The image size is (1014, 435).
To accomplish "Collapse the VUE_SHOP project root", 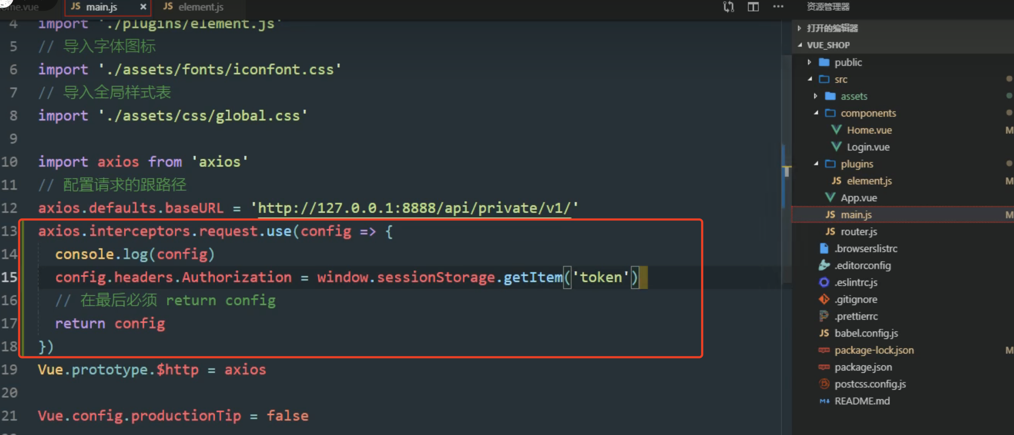I will (x=800, y=45).
